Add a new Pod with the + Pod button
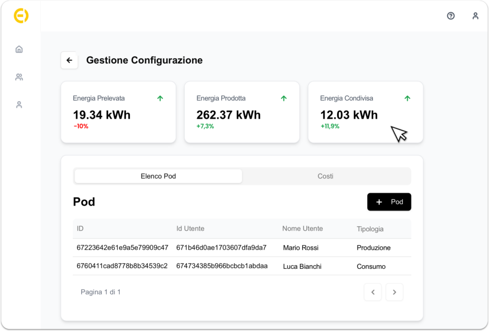 [x=389, y=202]
